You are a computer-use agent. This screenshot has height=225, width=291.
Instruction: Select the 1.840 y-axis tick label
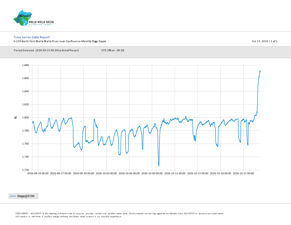pos(25,91)
